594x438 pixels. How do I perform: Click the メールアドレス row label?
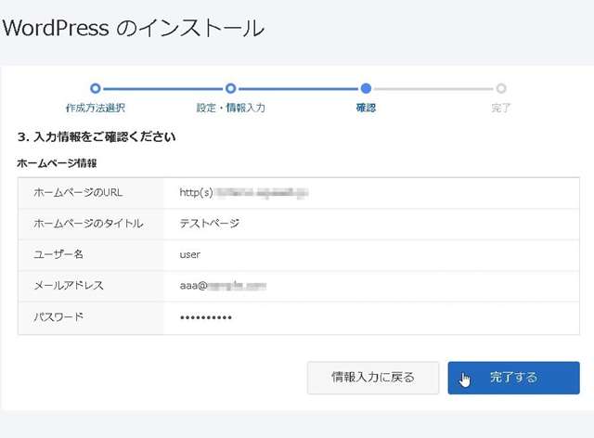click(69, 286)
